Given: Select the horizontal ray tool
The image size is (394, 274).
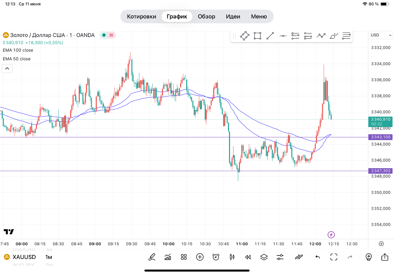Looking at the screenshot, I should click(283, 36).
